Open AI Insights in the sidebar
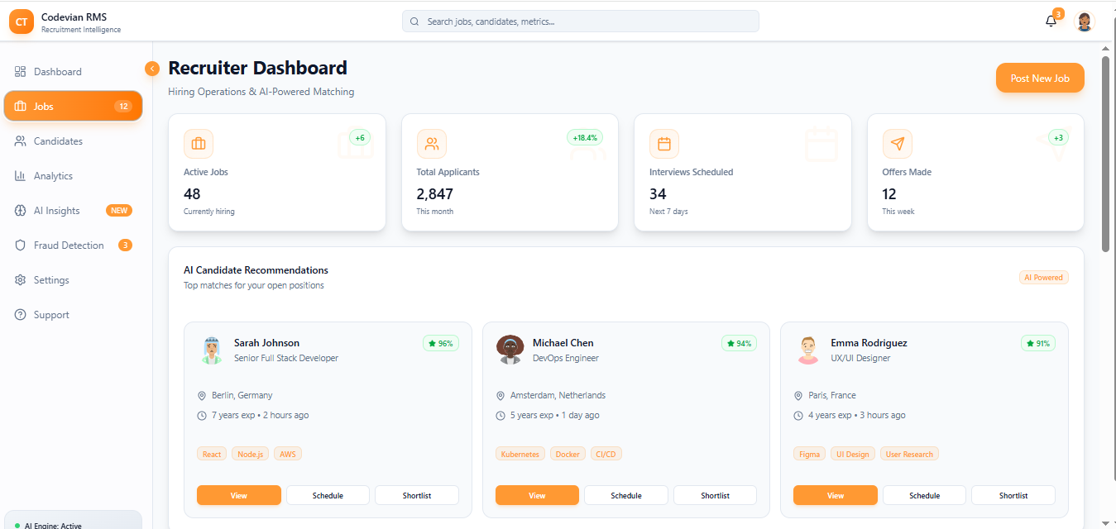1116x529 pixels. pyautogui.click(x=56, y=211)
